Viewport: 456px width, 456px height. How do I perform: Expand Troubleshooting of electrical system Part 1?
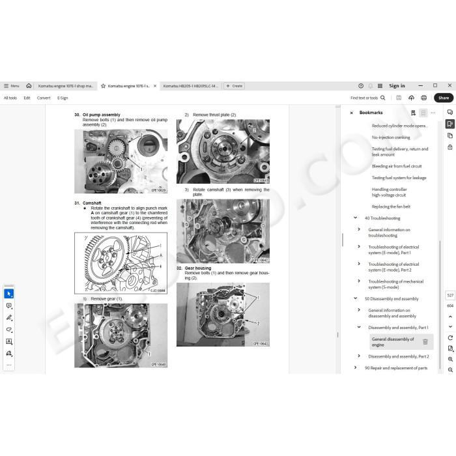(x=359, y=247)
